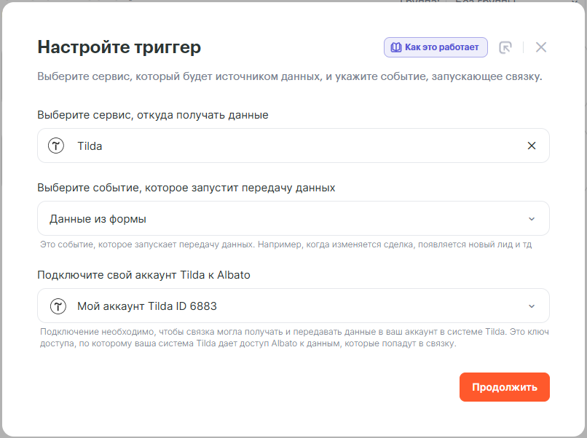Click the book icon in the help button
Image resolution: width=587 pixels, height=438 pixels.
tap(395, 47)
